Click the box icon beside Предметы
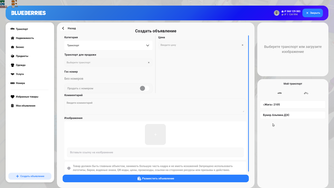334x188 pixels. (x=12, y=56)
